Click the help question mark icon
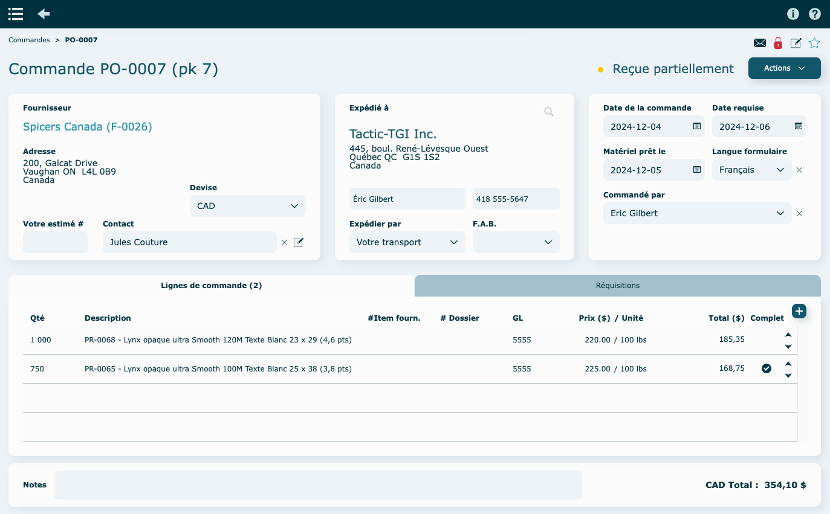 815,14
